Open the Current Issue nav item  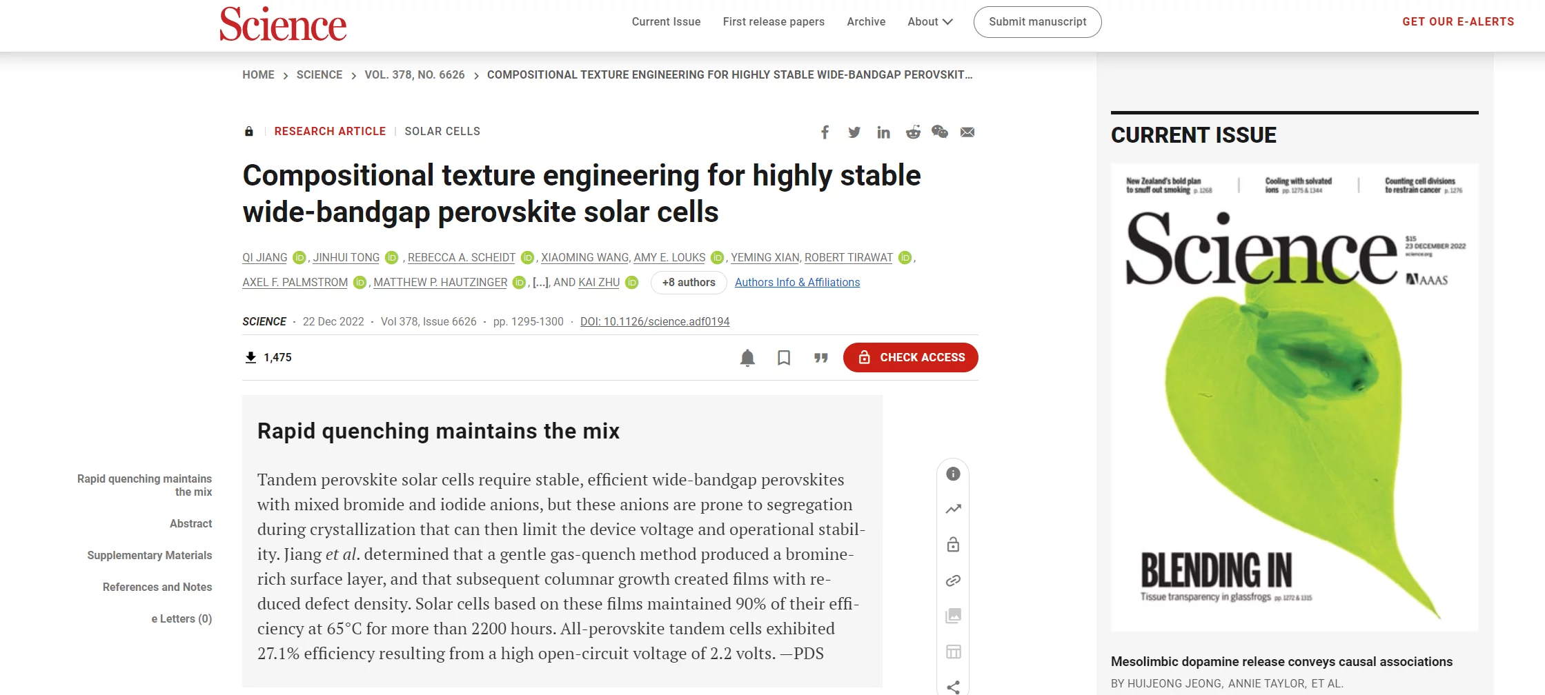click(666, 21)
